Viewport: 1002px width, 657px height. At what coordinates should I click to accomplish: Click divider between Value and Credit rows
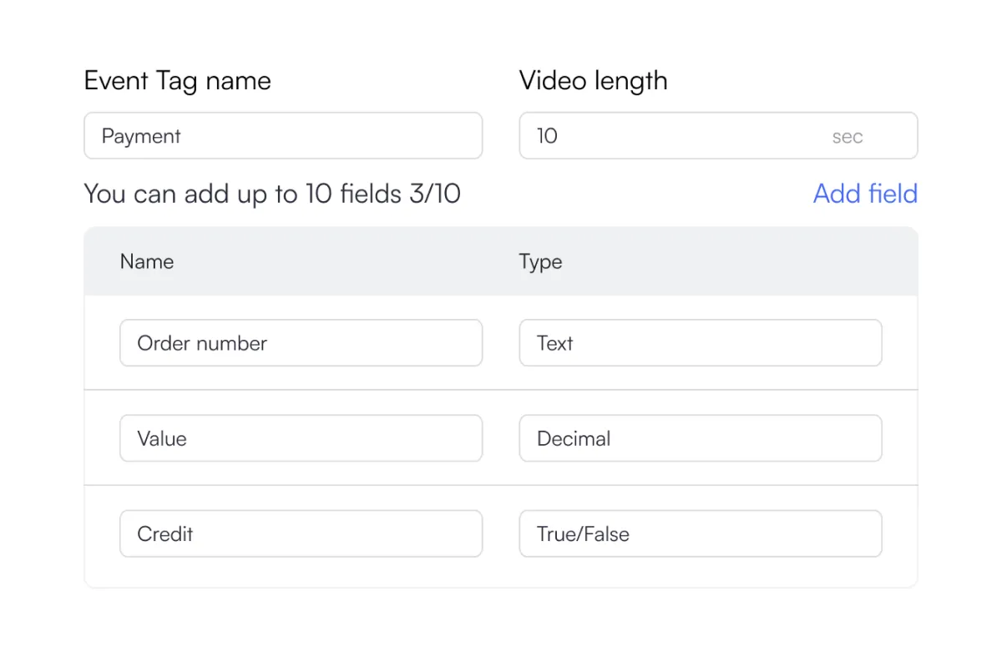[x=501, y=485]
